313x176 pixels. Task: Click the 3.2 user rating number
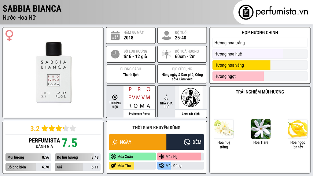click(x=35, y=129)
